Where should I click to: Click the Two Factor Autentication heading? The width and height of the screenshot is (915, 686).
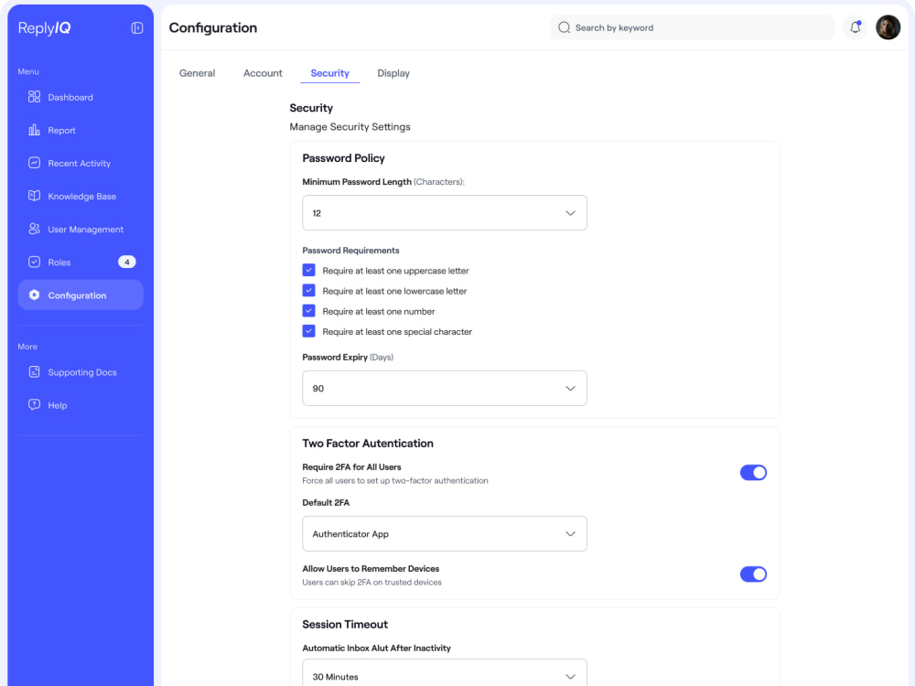pos(368,444)
